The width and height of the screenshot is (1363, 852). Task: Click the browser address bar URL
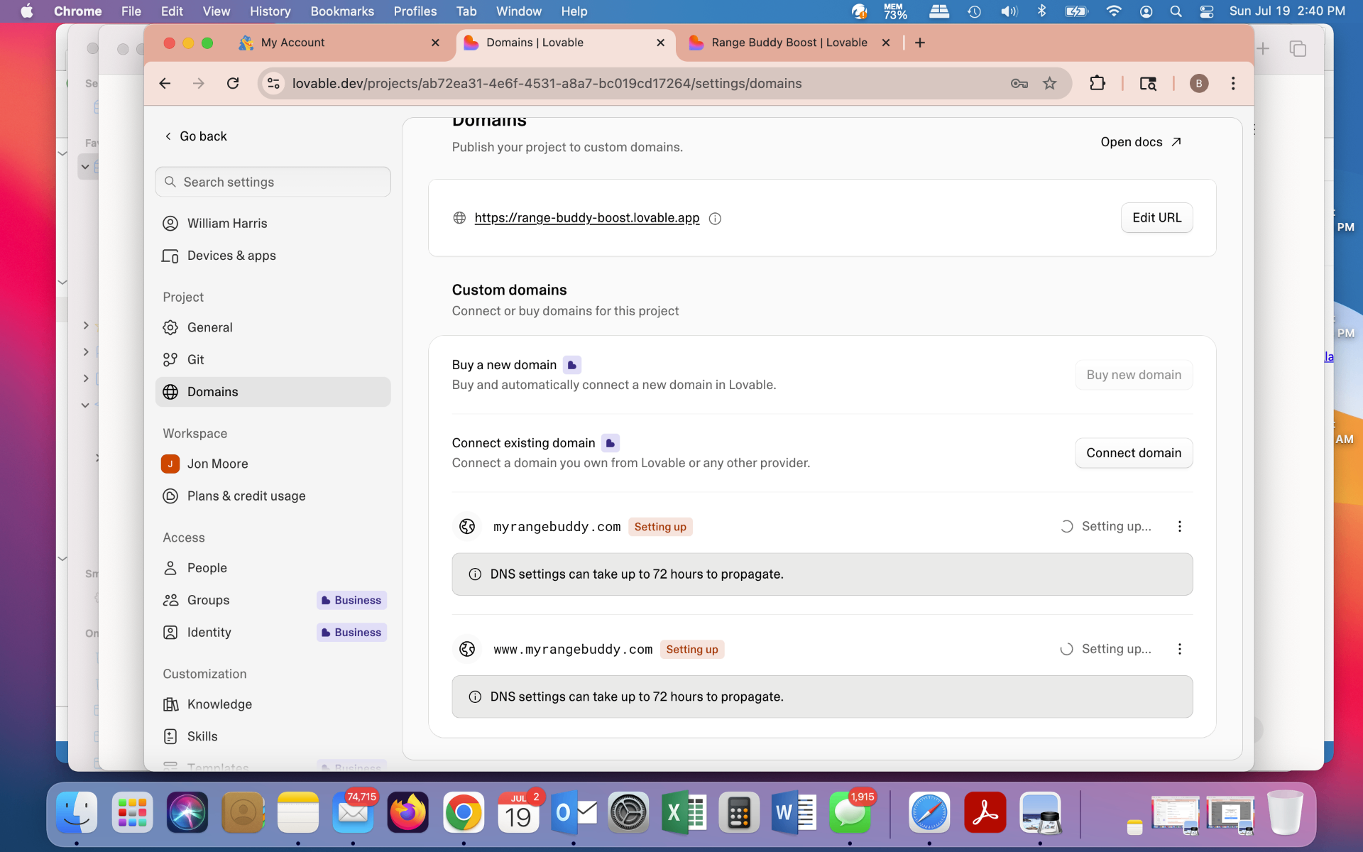pos(547,83)
